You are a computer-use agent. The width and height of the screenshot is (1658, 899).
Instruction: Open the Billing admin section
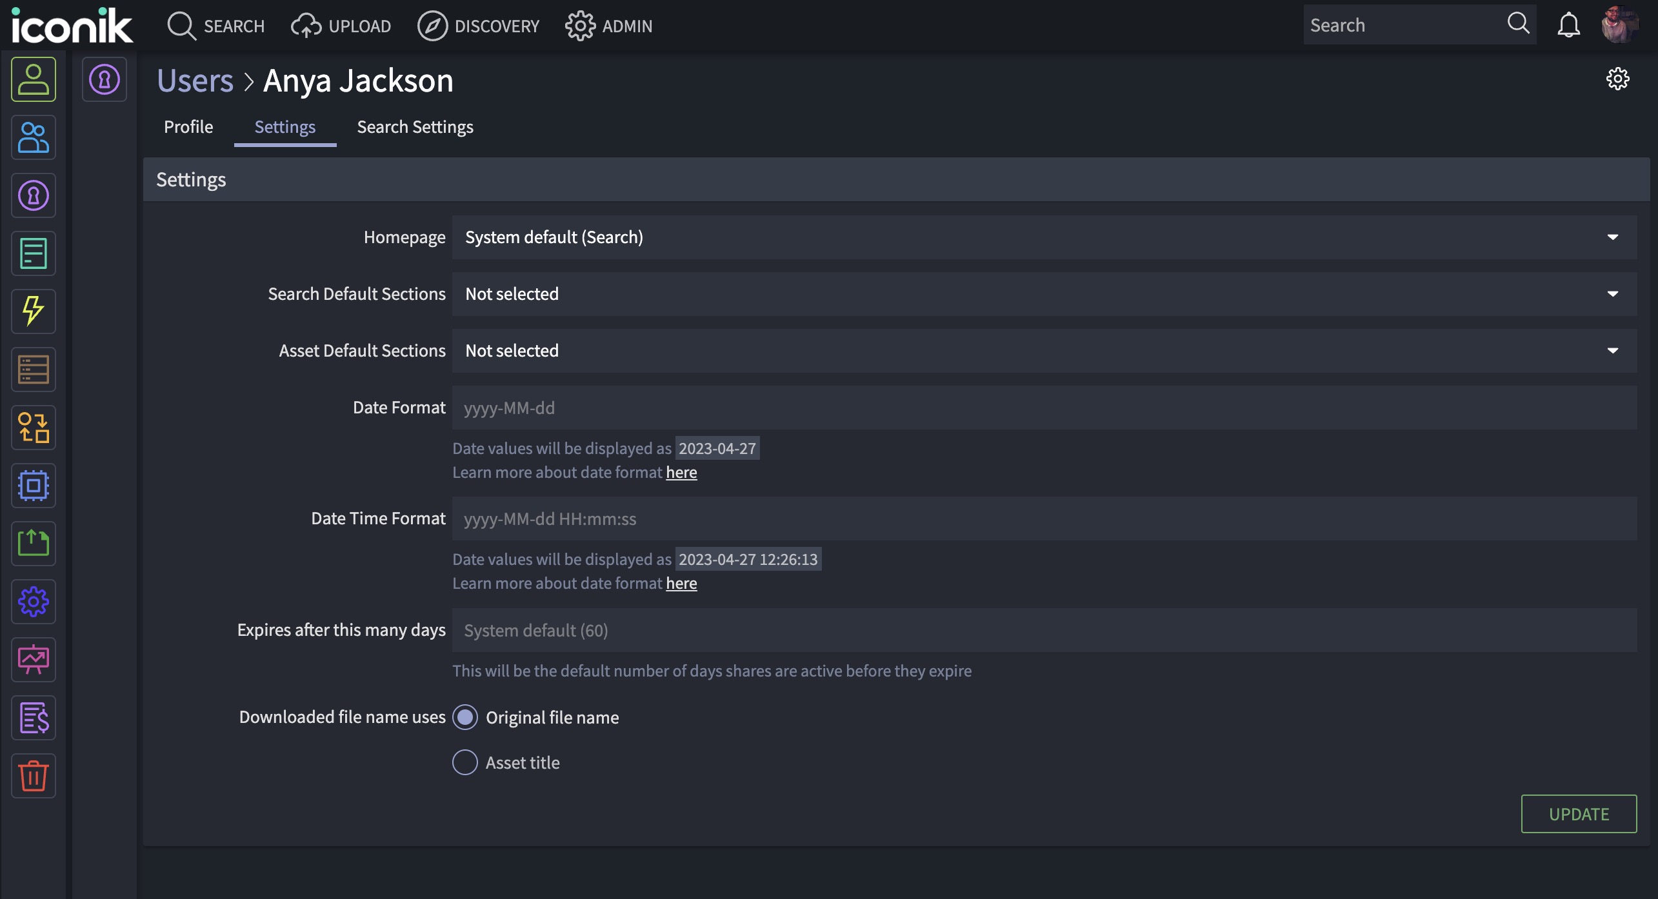click(33, 717)
